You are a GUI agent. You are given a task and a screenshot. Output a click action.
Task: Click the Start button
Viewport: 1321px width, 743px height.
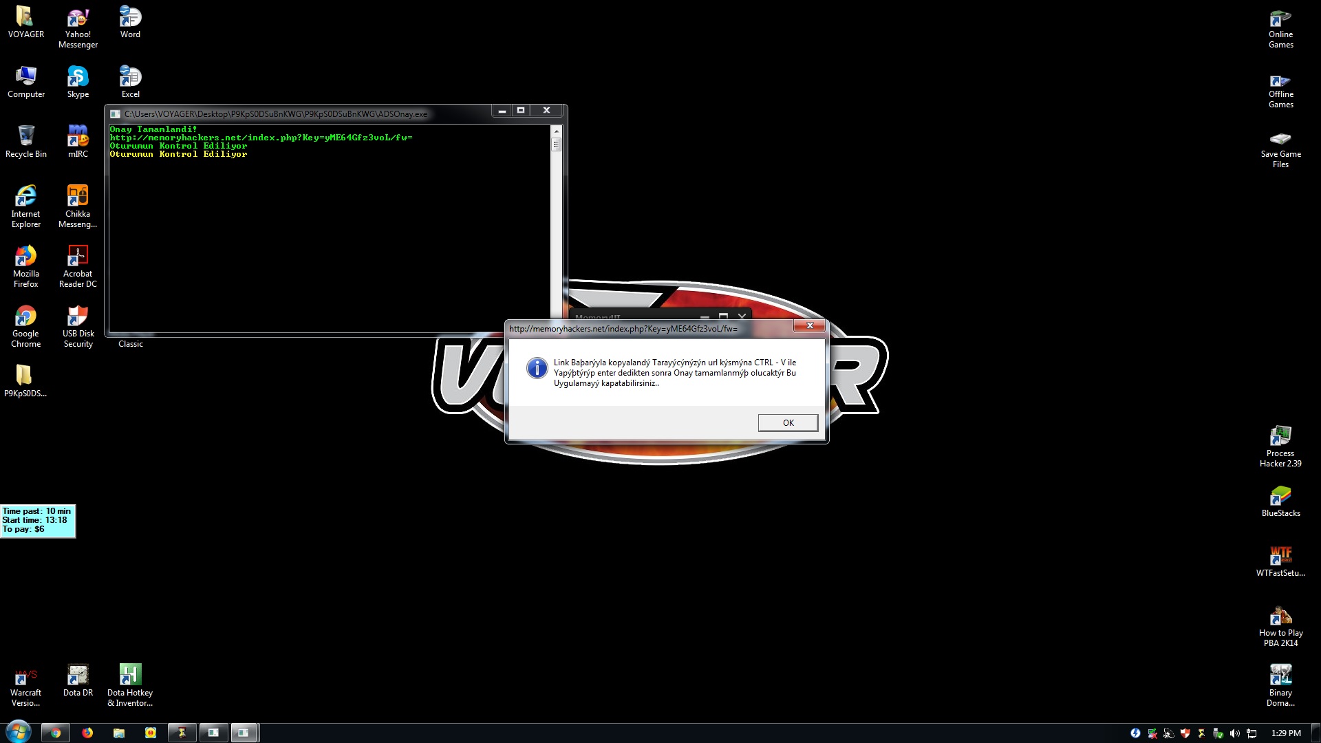pos(18,732)
